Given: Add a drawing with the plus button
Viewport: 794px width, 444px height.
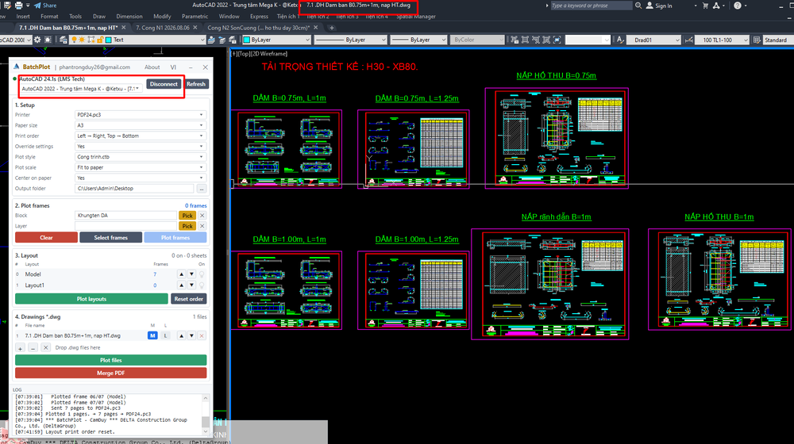Looking at the screenshot, I should [x=21, y=348].
